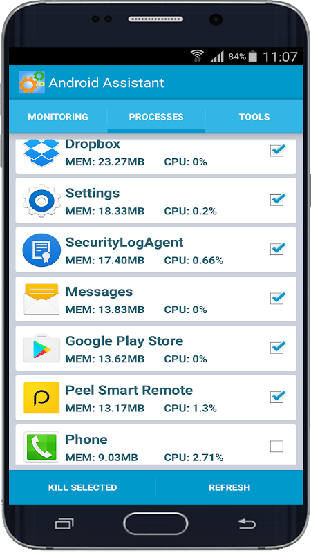The height and width of the screenshot is (553, 311).
Task: Tap the physical home button
Action: click(x=155, y=524)
